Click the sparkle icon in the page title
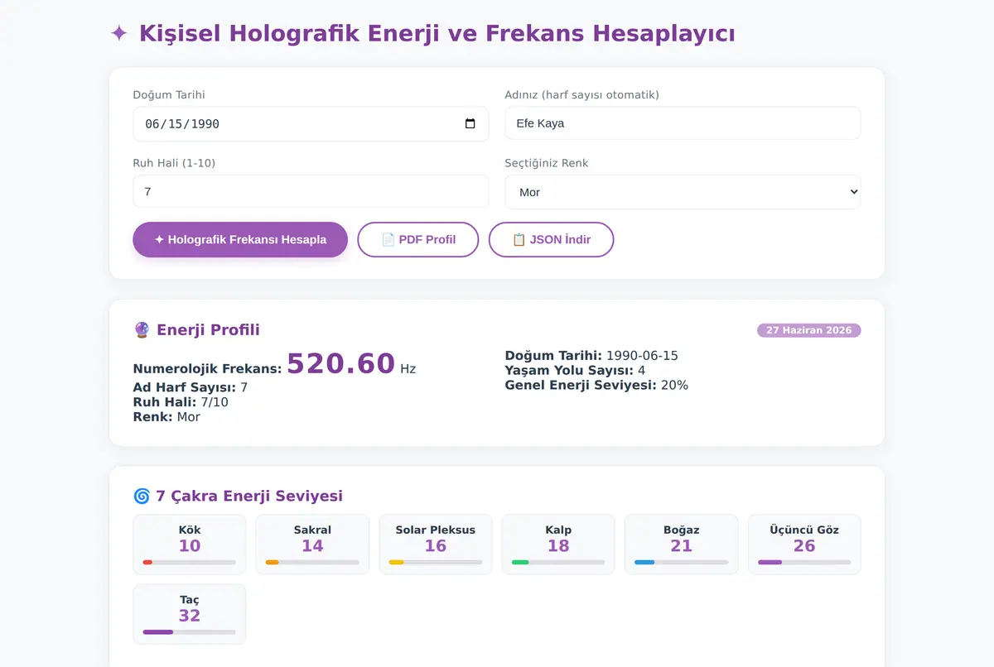Viewport: 994px width, 667px height. coord(119,34)
